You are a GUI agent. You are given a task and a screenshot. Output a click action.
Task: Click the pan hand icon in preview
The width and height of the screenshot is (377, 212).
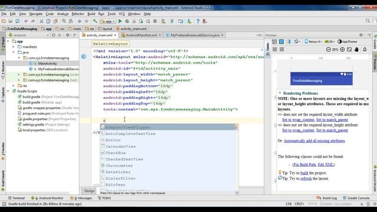click(356, 49)
